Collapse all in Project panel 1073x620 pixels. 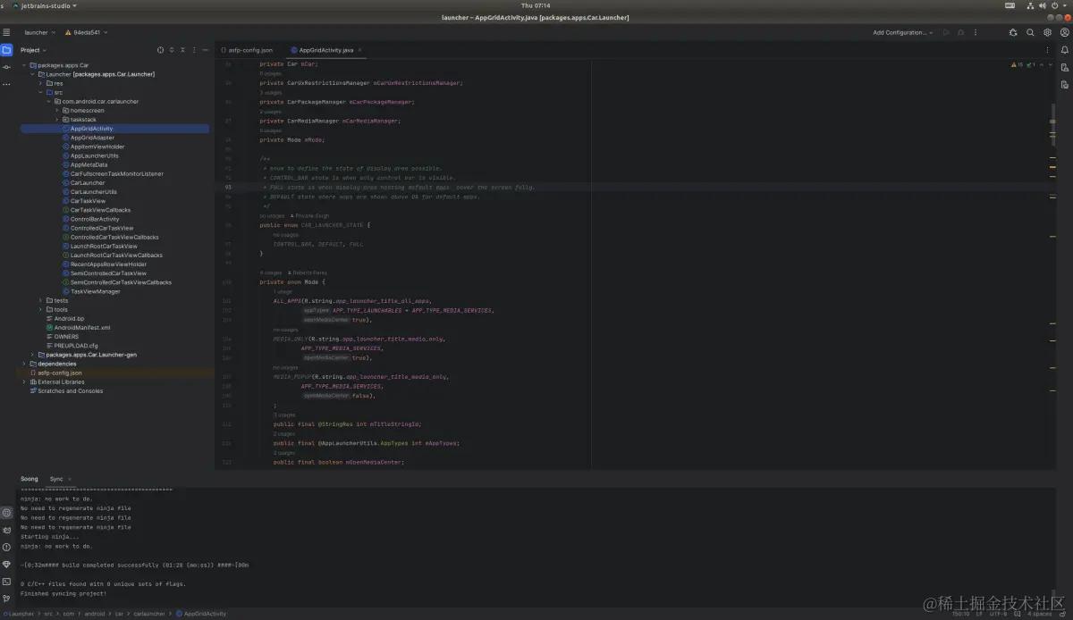184,50
